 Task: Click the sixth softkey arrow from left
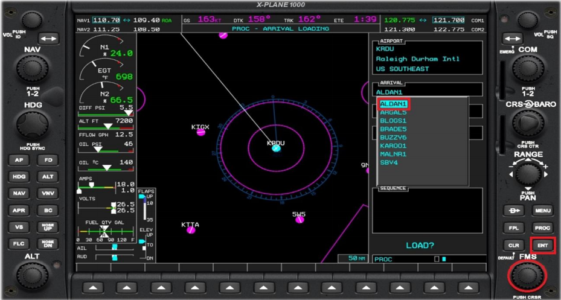264,287
